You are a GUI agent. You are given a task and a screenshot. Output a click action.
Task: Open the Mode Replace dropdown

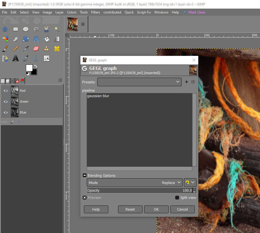135,183
